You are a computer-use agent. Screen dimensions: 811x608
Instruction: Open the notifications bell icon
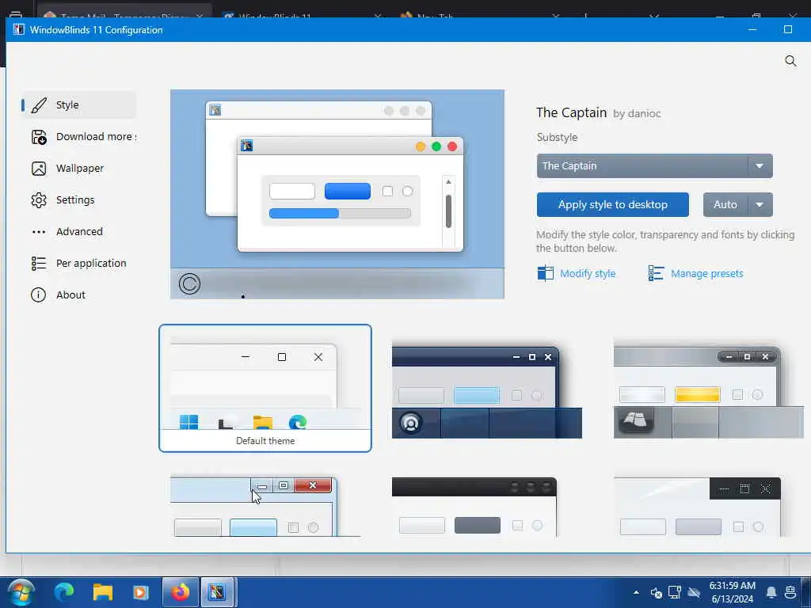click(x=771, y=592)
